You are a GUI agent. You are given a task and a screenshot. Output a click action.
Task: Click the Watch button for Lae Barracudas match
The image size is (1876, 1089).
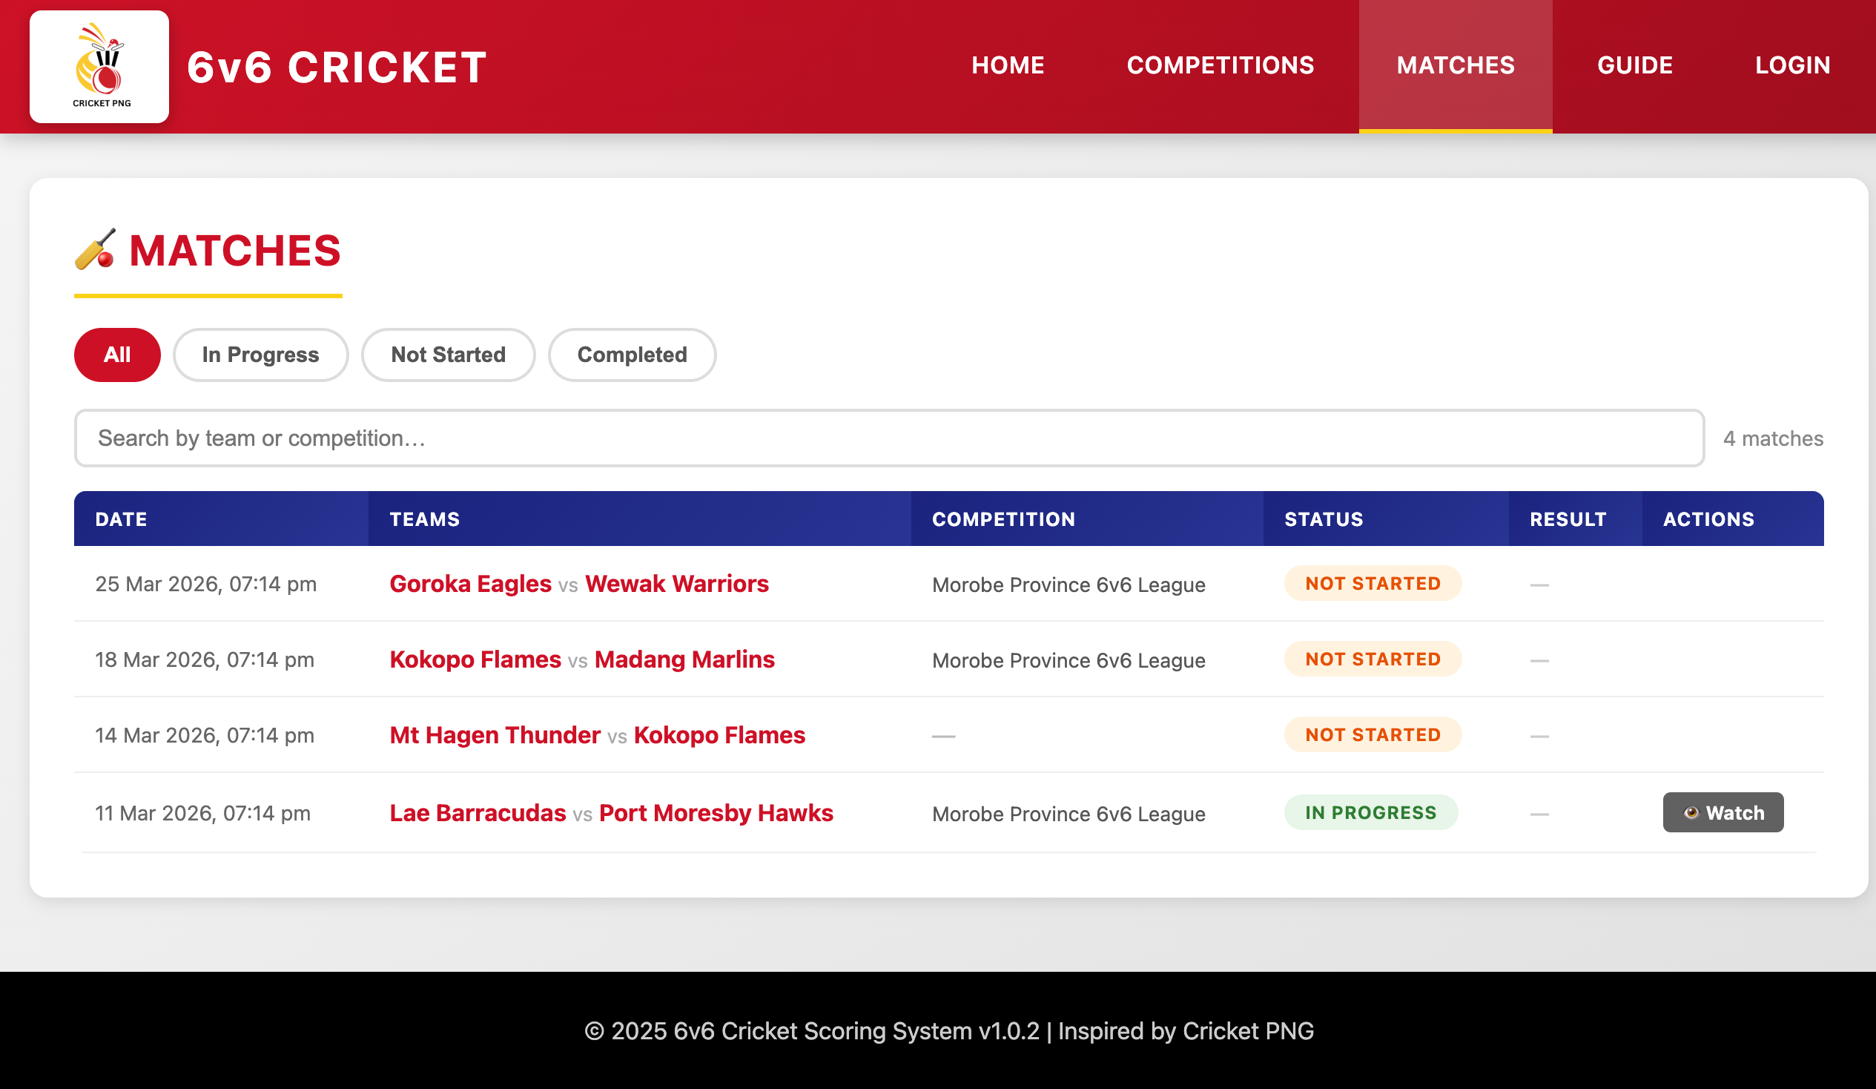click(1723, 812)
